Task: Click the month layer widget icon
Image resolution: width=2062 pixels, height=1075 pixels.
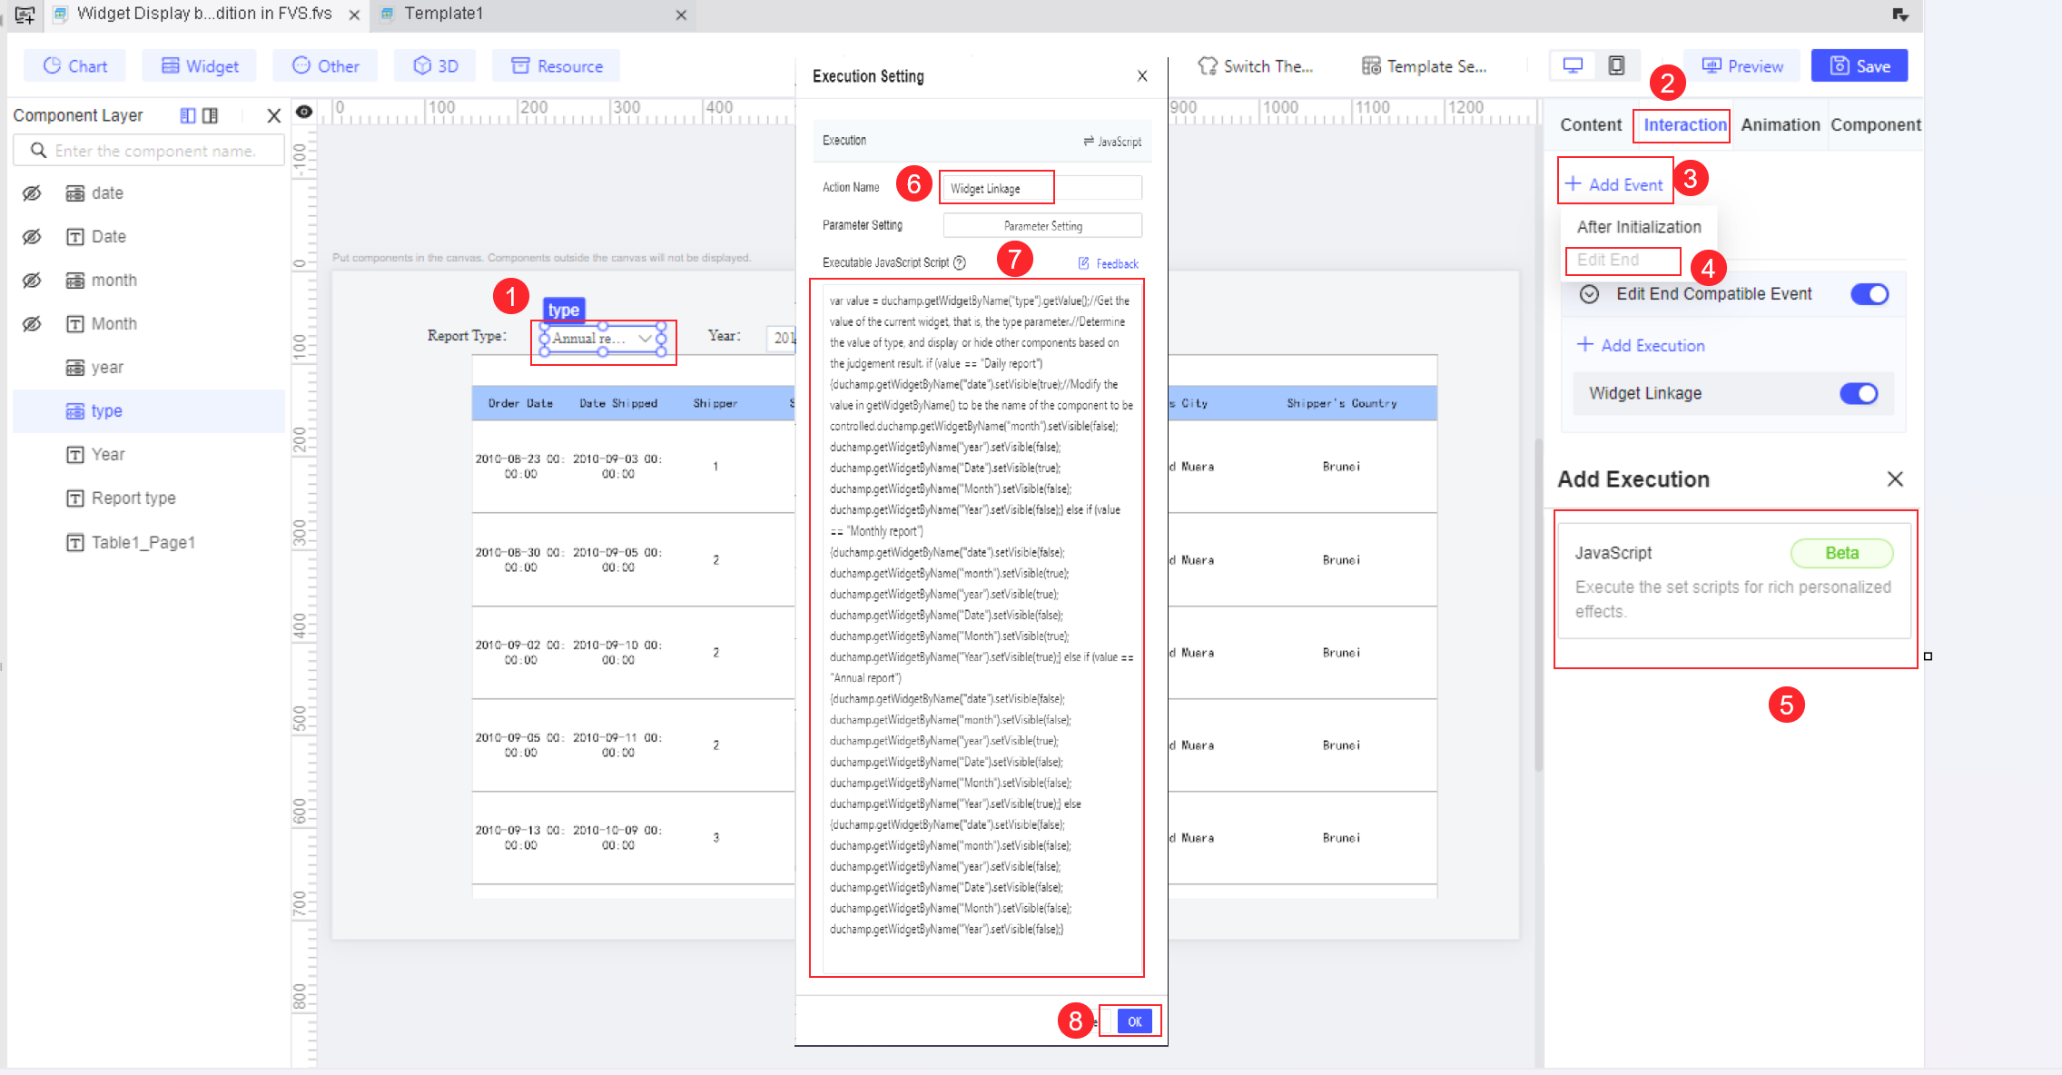Action: [x=75, y=281]
